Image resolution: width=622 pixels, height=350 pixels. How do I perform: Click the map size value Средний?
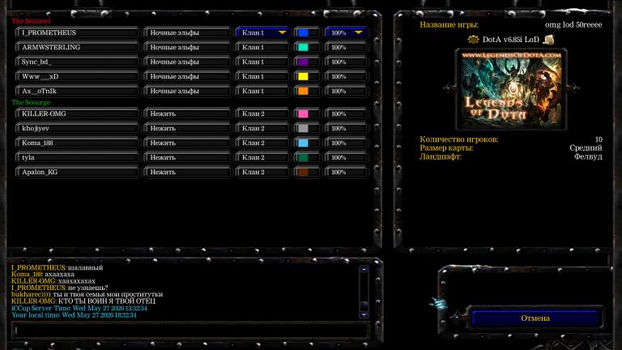click(586, 148)
